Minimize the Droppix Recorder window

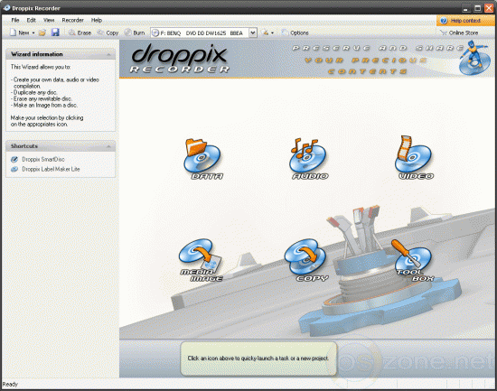[x=466, y=8]
